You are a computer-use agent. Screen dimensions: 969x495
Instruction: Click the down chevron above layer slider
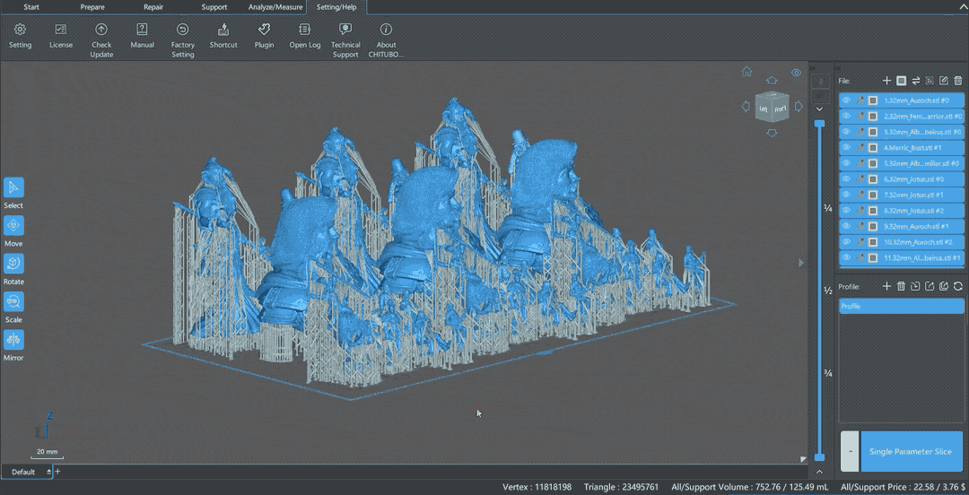pyautogui.click(x=819, y=109)
